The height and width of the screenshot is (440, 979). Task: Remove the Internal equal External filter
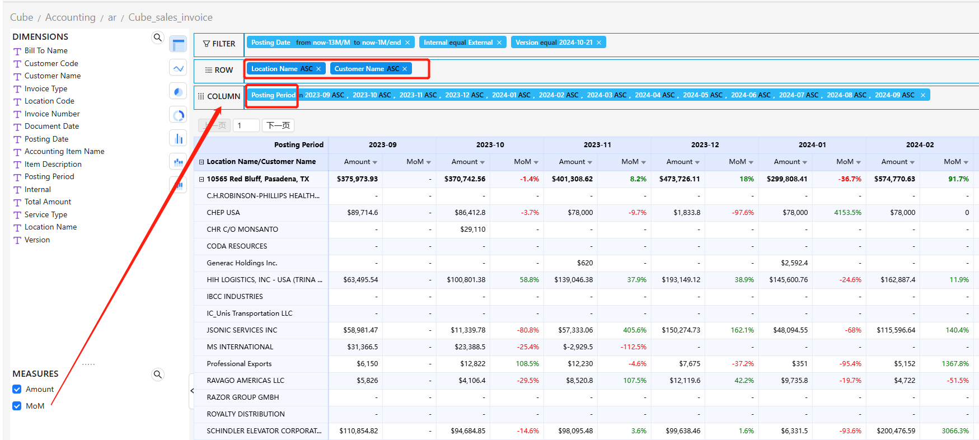click(x=499, y=43)
